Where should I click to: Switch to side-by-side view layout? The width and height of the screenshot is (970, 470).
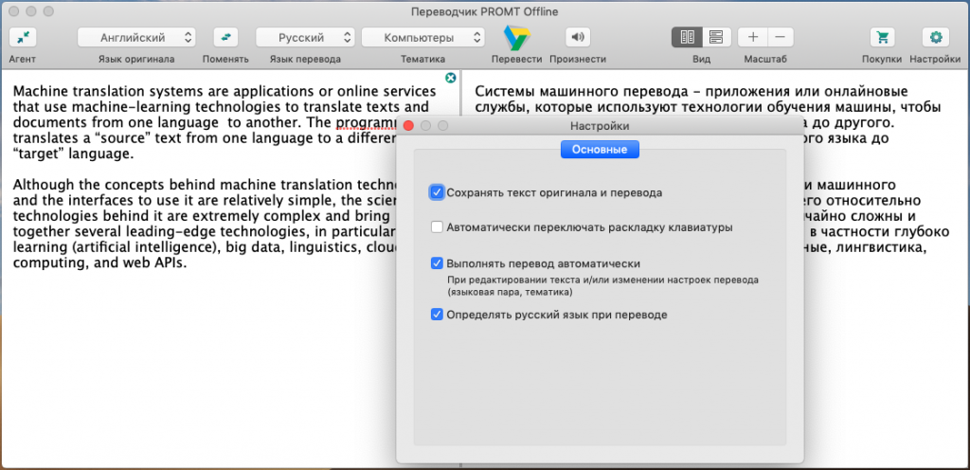(687, 37)
